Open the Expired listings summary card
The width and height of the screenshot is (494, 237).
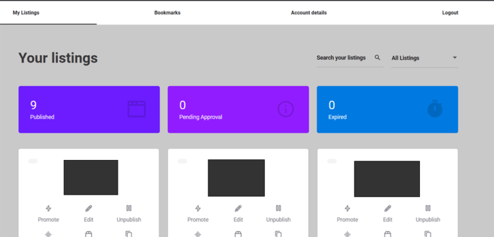click(x=387, y=110)
